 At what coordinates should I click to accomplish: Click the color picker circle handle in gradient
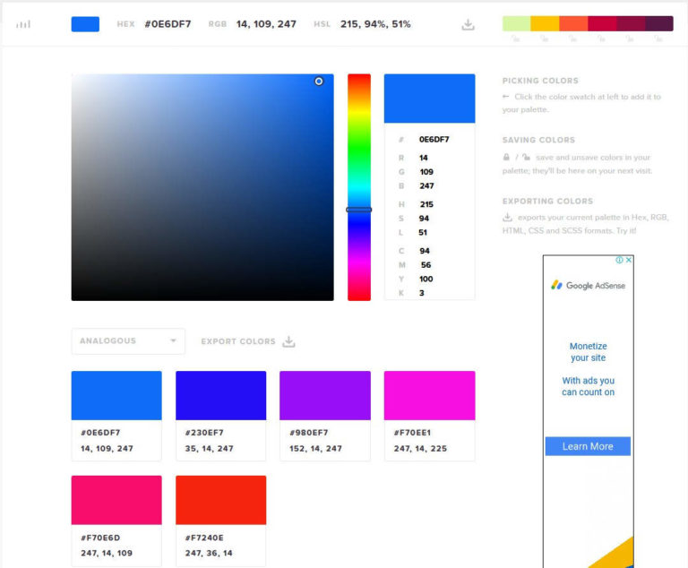pyautogui.click(x=319, y=82)
